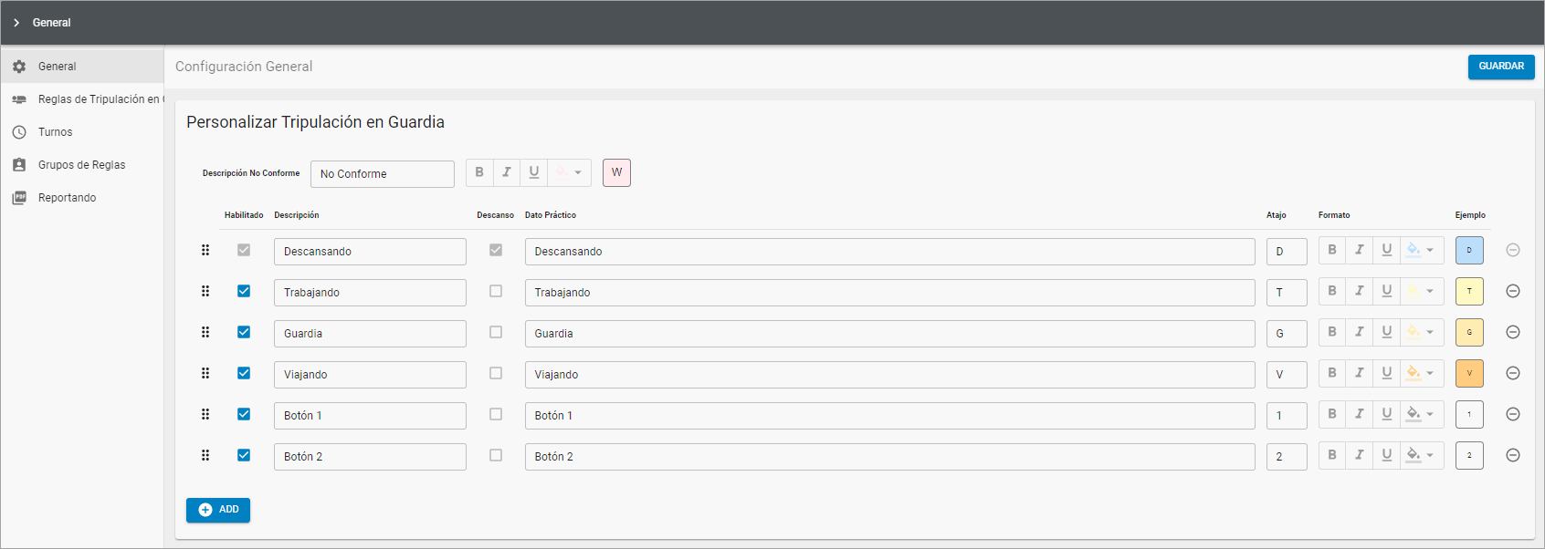Open fill color dropdown for Descansando row

1422,250
